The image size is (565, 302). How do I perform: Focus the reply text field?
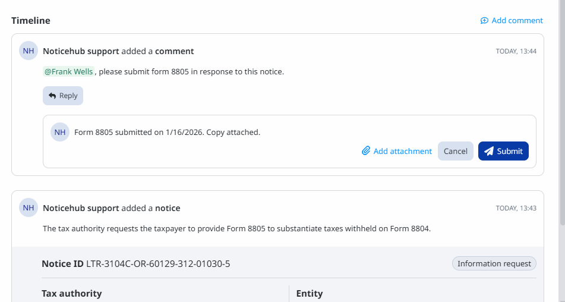click(238, 132)
